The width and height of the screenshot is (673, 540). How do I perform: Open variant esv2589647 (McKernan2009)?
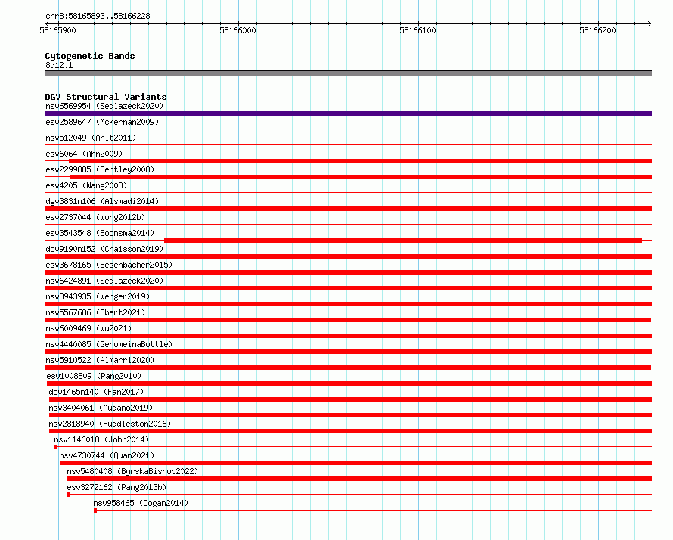click(x=102, y=122)
